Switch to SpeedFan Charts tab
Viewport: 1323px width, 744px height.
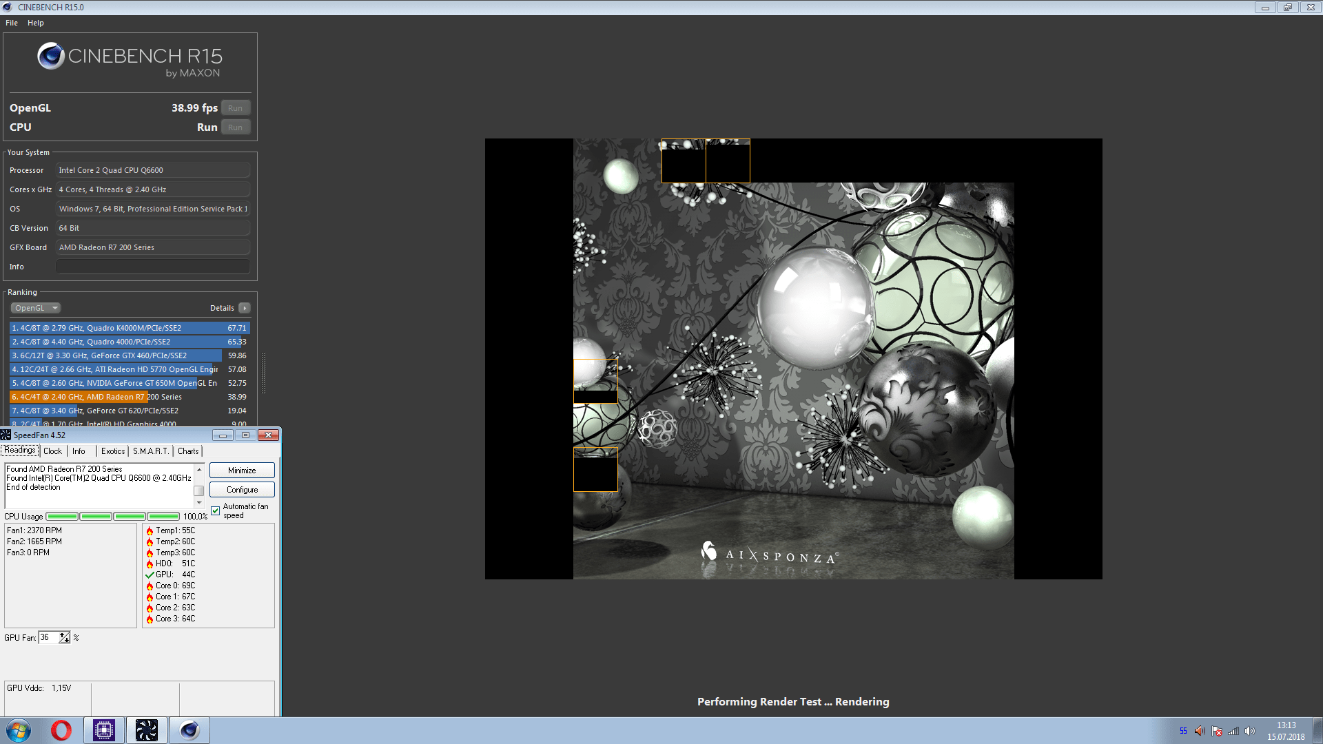(188, 451)
